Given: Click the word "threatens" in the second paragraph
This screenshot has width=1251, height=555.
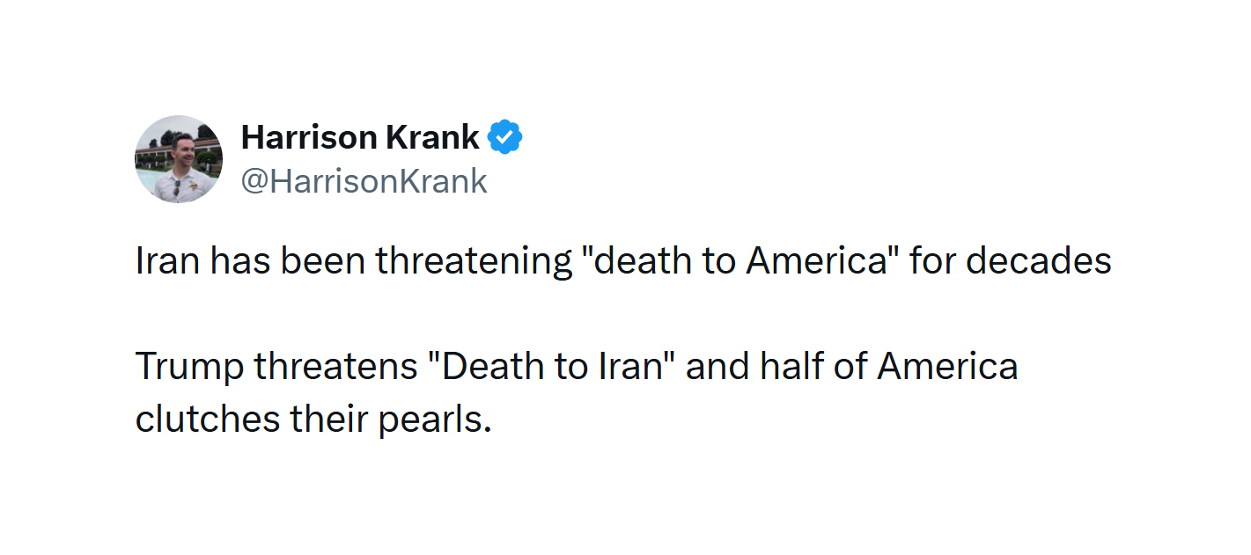Looking at the screenshot, I should pos(335,366).
